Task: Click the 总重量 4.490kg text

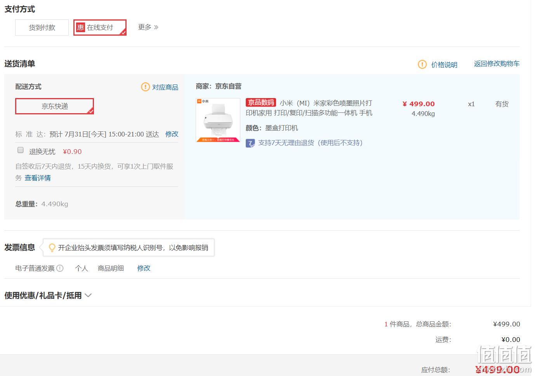Action: pyautogui.click(x=42, y=204)
